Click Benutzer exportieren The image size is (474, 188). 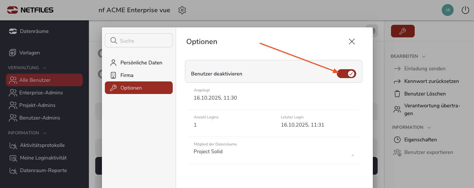click(x=428, y=152)
